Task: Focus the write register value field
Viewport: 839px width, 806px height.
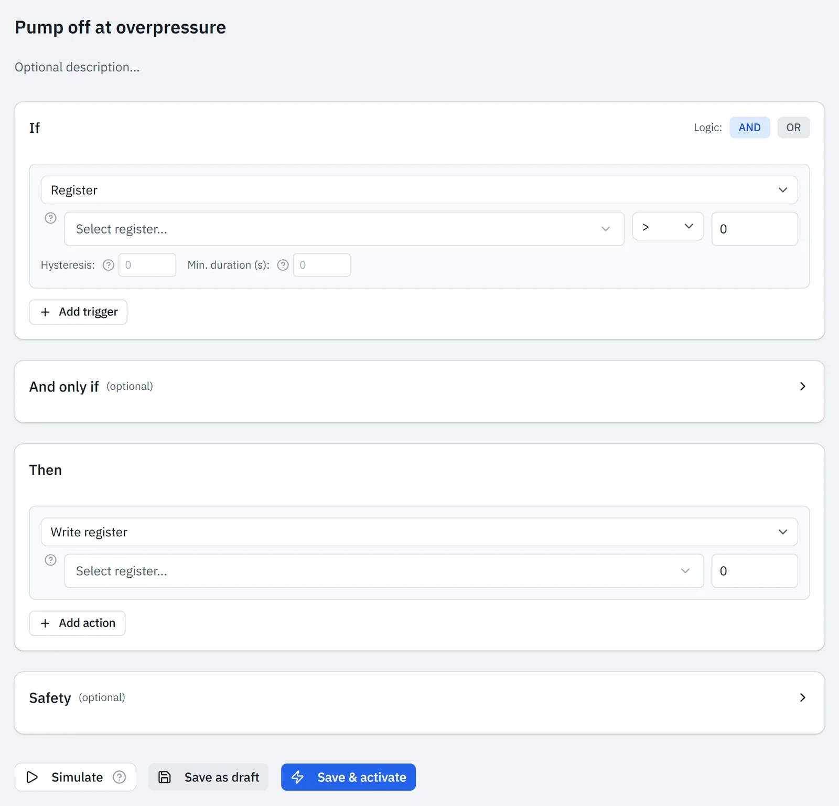Action: 755,571
